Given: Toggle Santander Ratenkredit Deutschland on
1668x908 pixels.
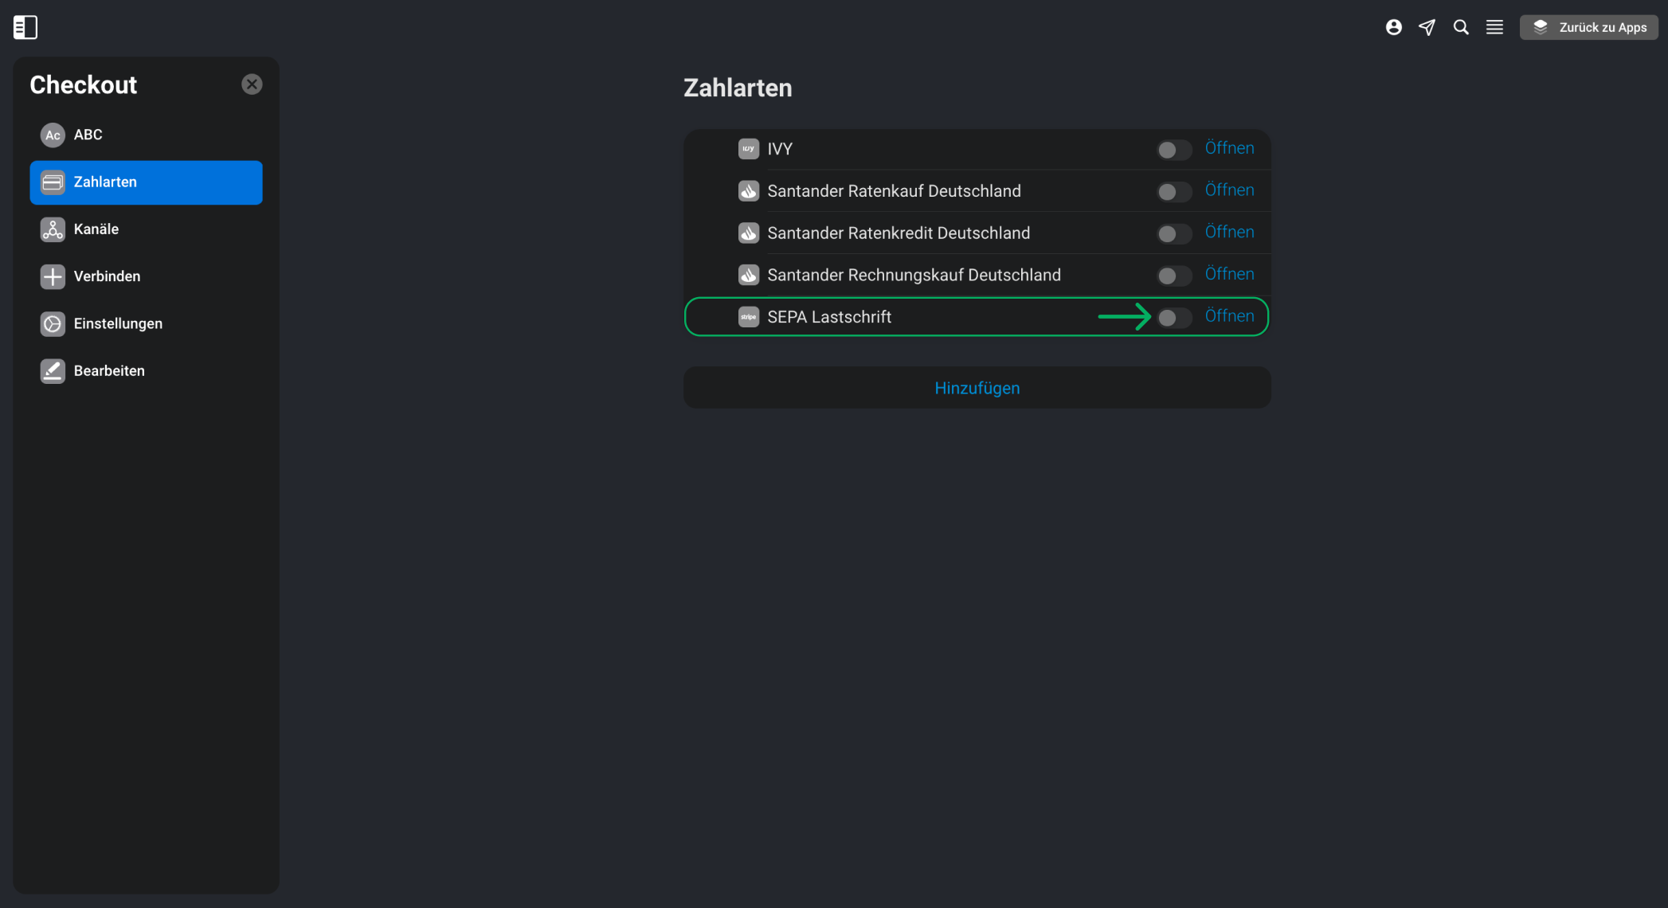Looking at the screenshot, I should click(x=1174, y=233).
